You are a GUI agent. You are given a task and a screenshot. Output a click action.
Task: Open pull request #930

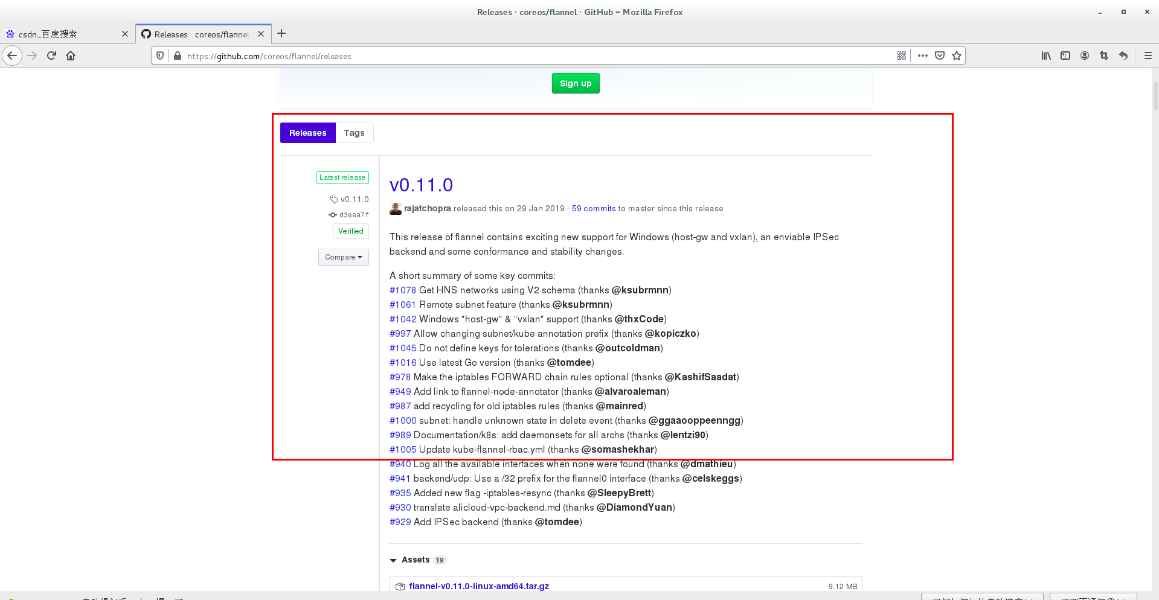(400, 508)
